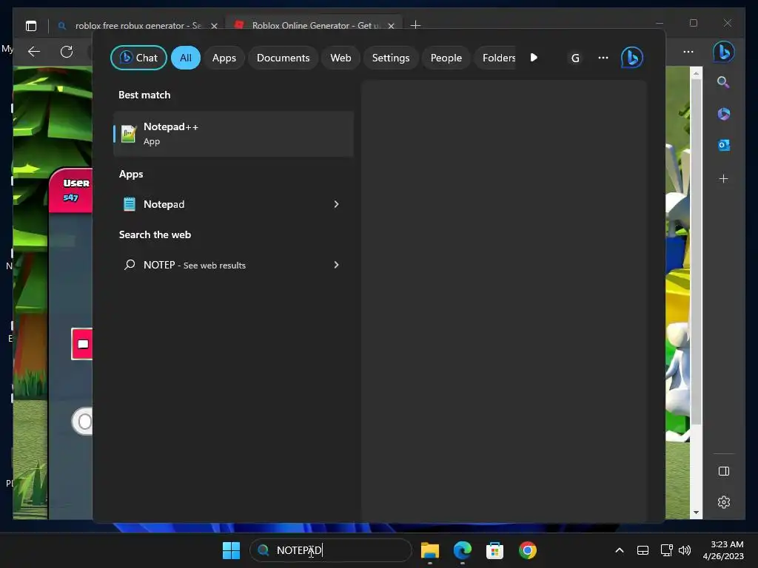Select the All search filter
This screenshot has height=568, width=758.
(x=186, y=58)
